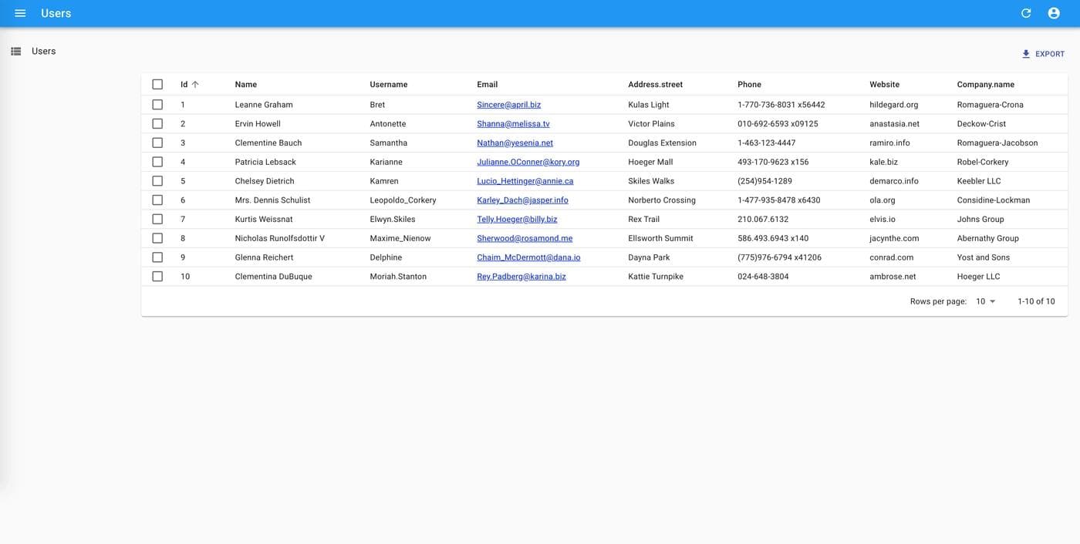The height and width of the screenshot is (544, 1080).
Task: Sort by the Company.name column header
Action: (985, 85)
